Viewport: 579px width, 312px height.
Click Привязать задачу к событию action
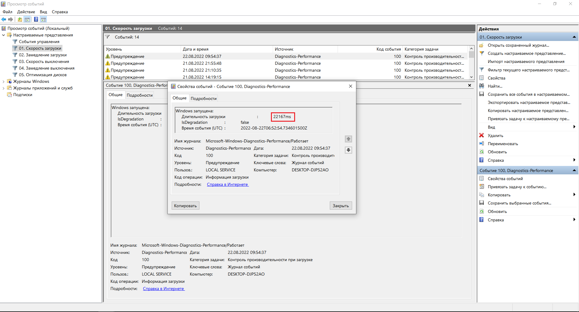coord(517,187)
